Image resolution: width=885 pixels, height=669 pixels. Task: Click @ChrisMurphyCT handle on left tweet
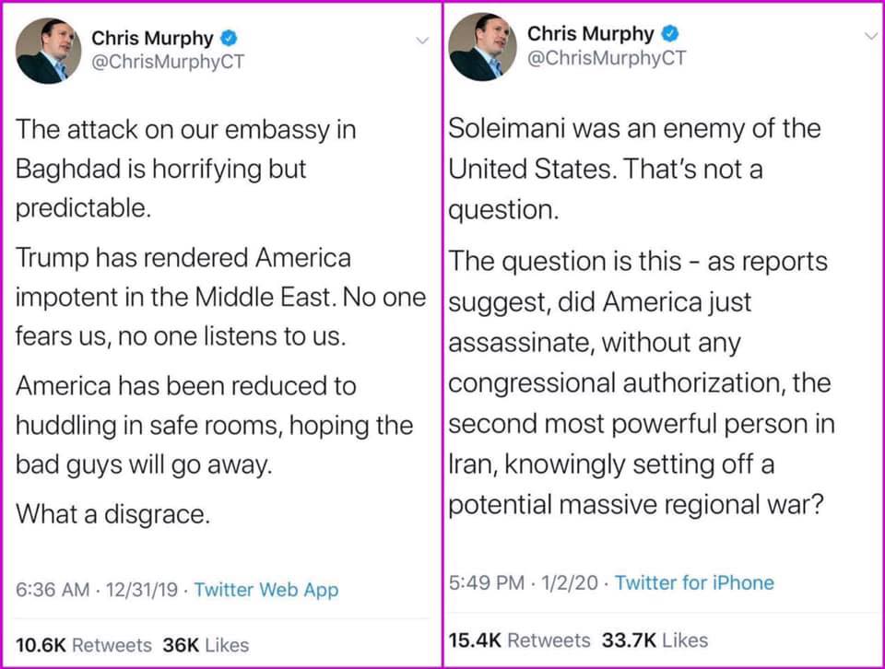(x=168, y=62)
